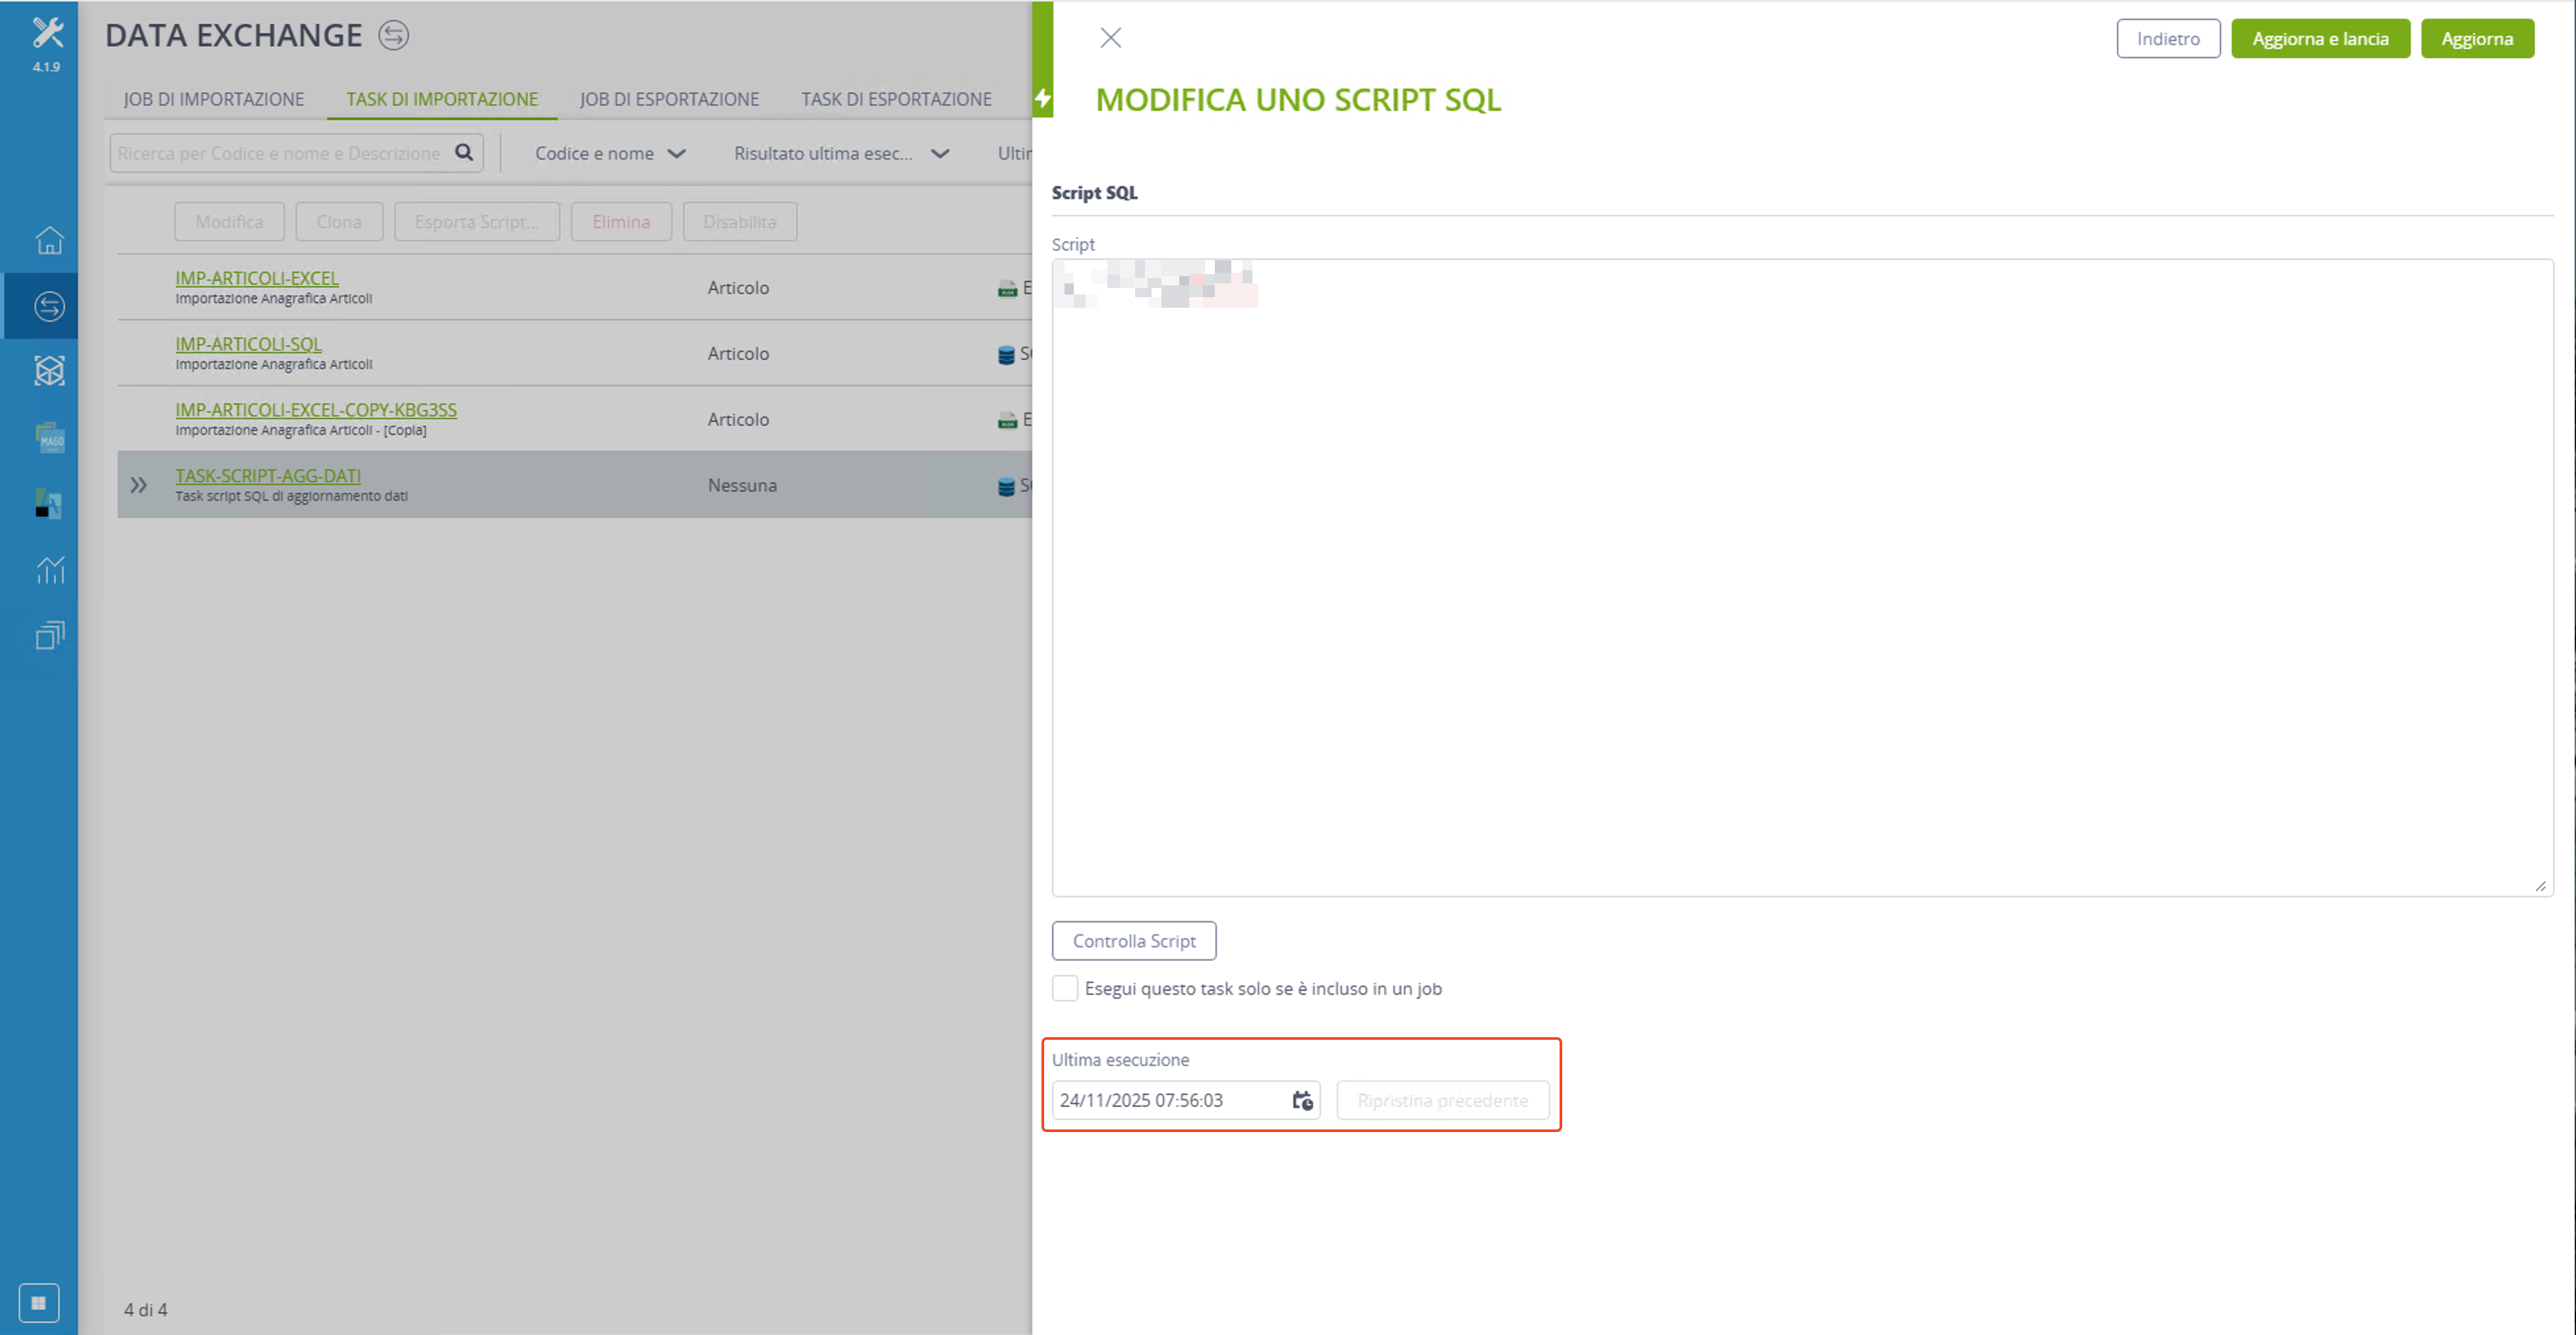Click the tools wrench logo icon
Screen dimensions: 2576x1335
tap(47, 33)
